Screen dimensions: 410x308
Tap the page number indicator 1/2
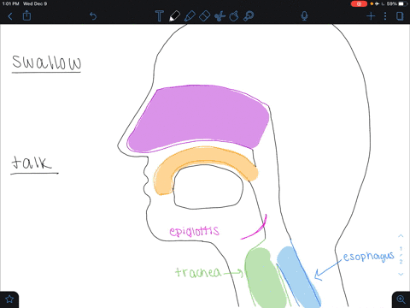[401, 255]
